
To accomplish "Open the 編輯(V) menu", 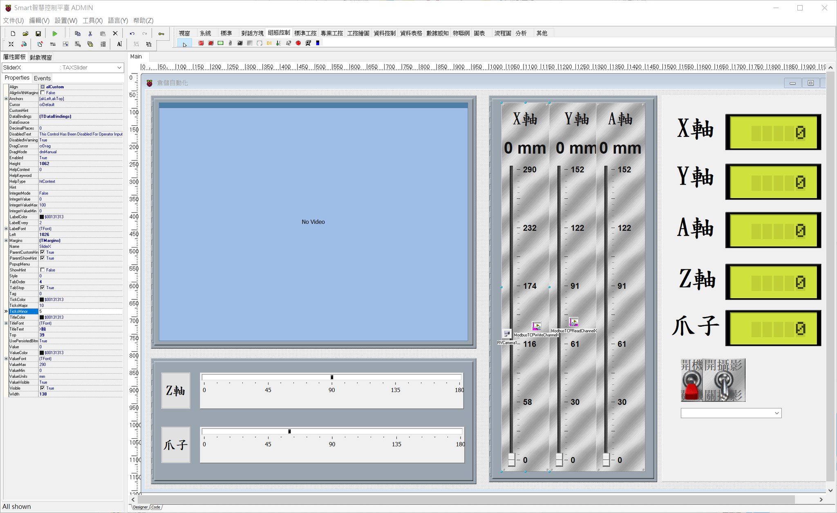I will (x=39, y=20).
